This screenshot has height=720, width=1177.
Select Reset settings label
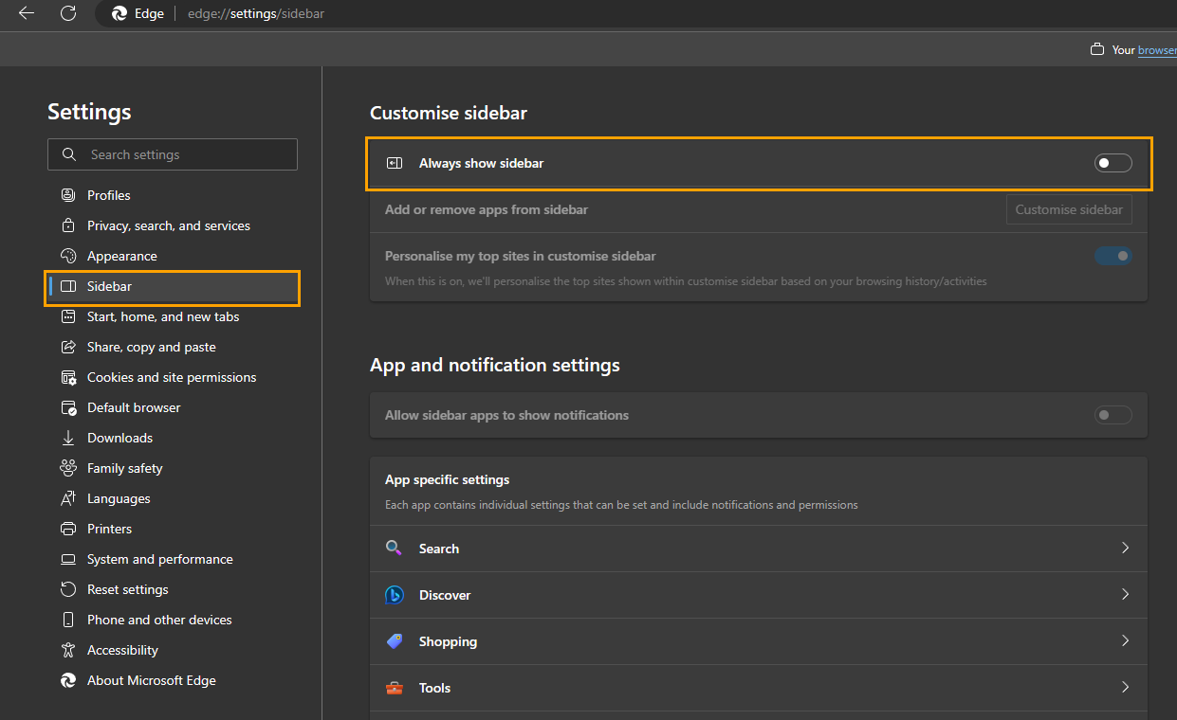[x=128, y=589]
